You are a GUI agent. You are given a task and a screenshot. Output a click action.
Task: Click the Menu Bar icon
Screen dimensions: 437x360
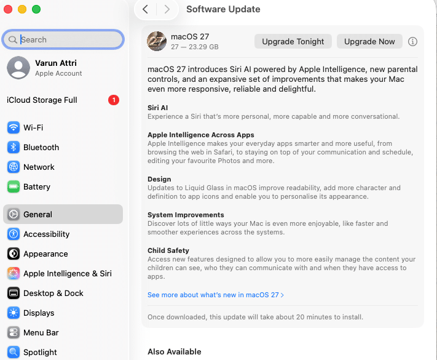(14, 332)
